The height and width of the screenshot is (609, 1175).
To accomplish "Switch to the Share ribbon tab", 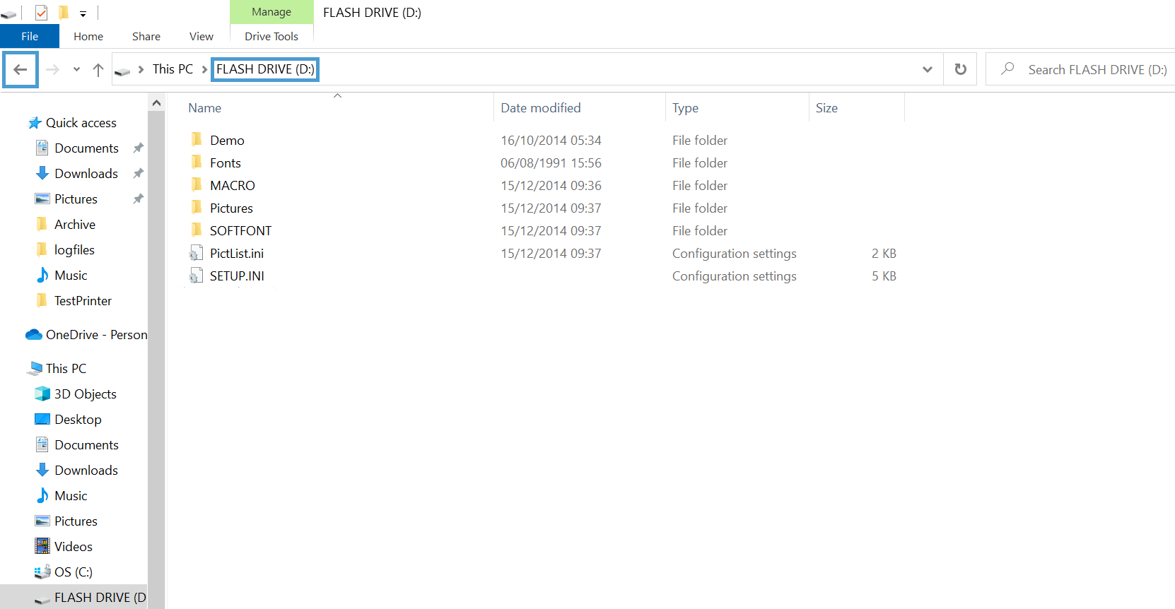I will tap(146, 36).
